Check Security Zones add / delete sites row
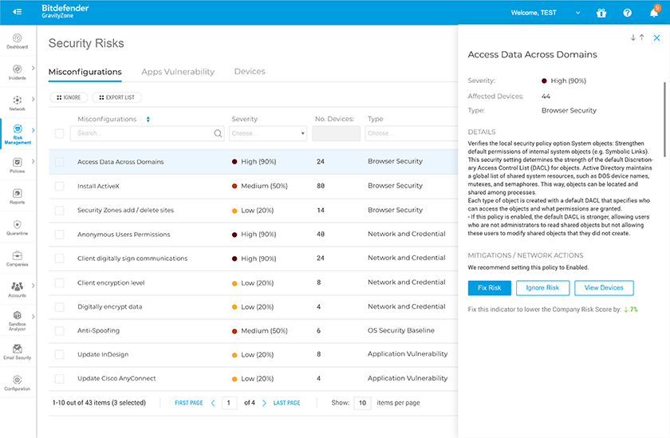670x438 pixels. click(x=59, y=211)
